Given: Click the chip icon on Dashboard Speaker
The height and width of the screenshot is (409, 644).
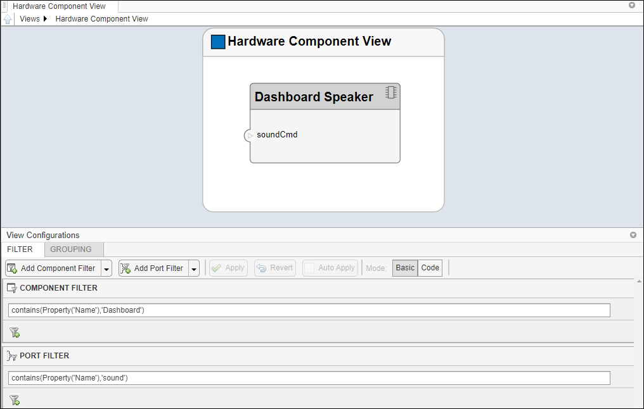Looking at the screenshot, I should (391, 92).
